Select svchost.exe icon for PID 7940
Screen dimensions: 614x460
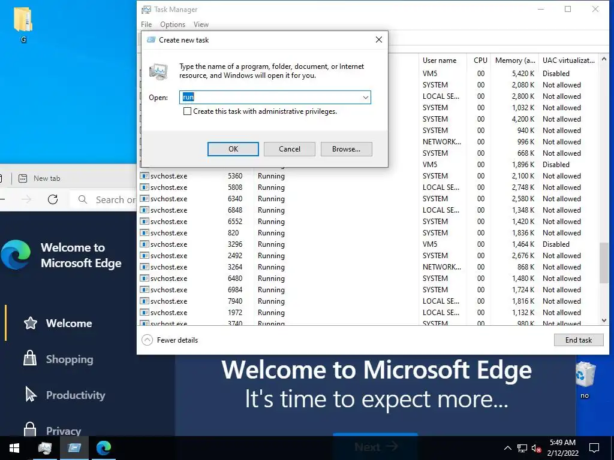pos(145,301)
